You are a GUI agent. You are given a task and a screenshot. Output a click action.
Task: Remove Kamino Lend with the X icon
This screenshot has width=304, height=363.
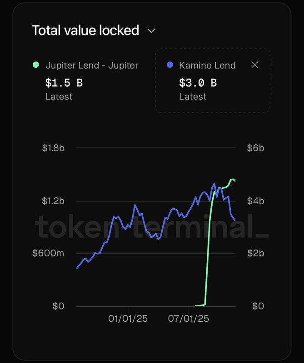pos(255,65)
